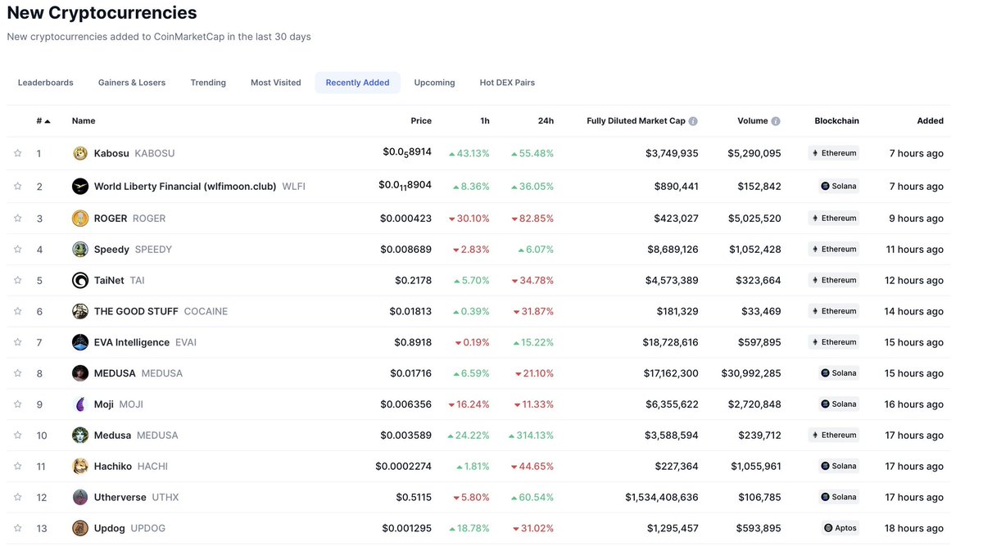Image resolution: width=983 pixels, height=546 pixels.
Task: Toggle the watchlist star next to ROGER
Action: click(x=17, y=218)
